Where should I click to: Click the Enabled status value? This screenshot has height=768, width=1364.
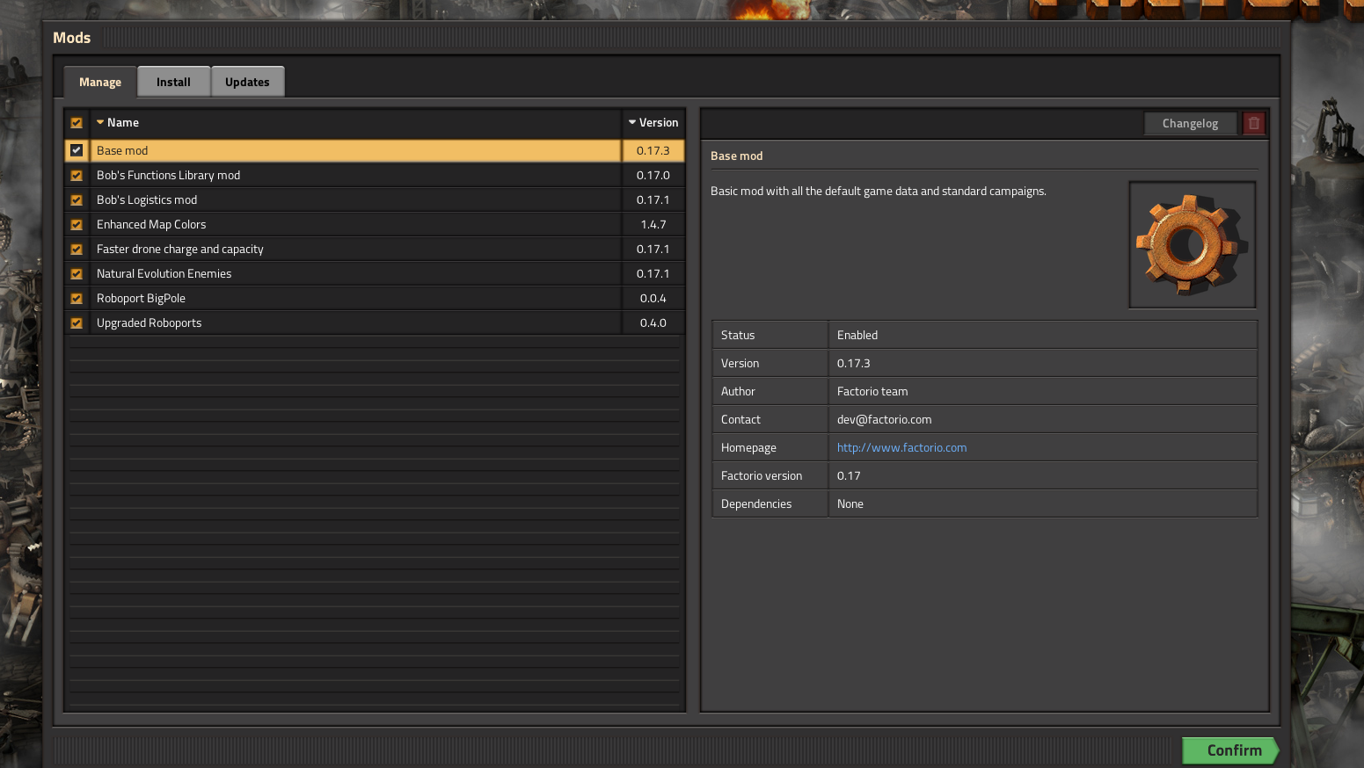click(857, 335)
